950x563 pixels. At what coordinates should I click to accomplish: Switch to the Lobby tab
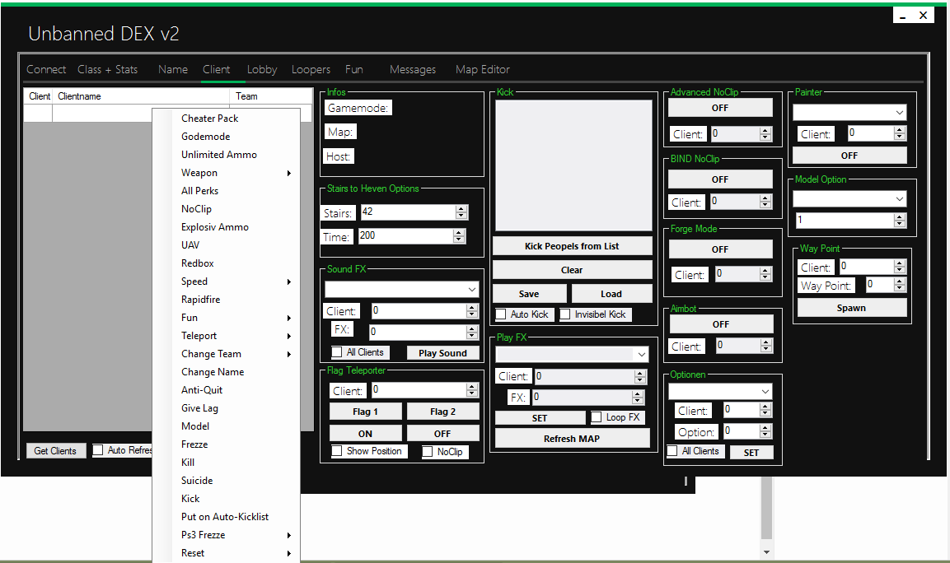pyautogui.click(x=262, y=69)
